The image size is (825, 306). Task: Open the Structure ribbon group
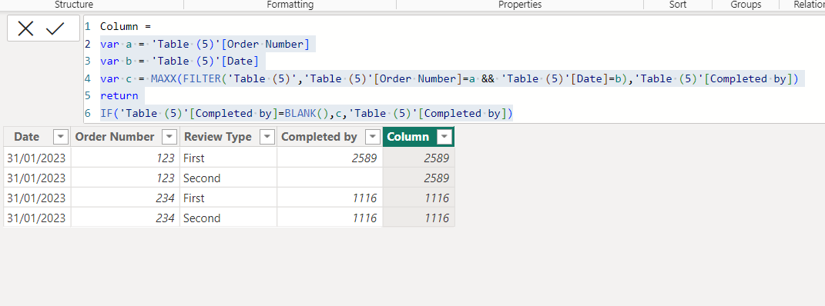pyautogui.click(x=74, y=5)
